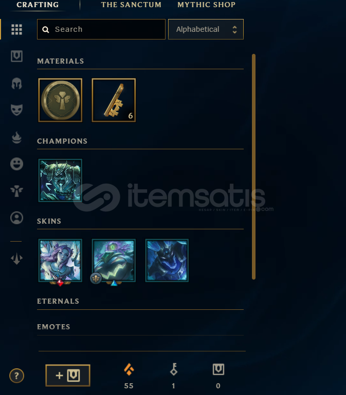346x395 pixels.
Task: Filter loot by champions helmet icon
Action: [x=16, y=84]
